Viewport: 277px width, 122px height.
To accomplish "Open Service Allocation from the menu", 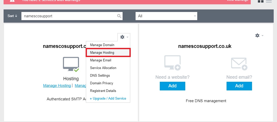I will coord(103,68).
